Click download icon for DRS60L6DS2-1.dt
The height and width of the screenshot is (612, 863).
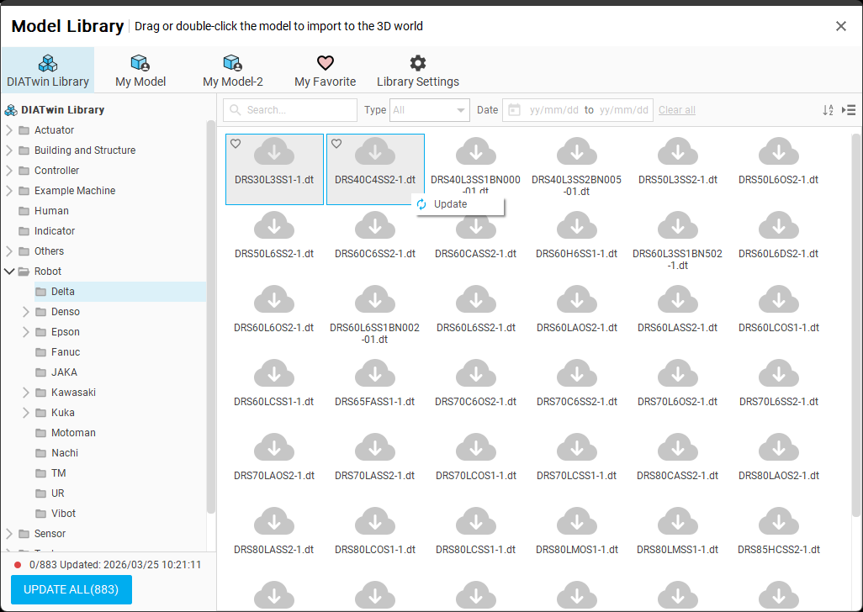pyautogui.click(x=779, y=225)
